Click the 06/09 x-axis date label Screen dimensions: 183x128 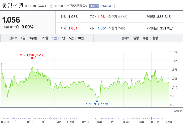[5, 122]
